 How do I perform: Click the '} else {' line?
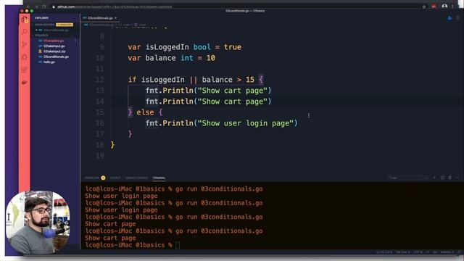(145, 112)
